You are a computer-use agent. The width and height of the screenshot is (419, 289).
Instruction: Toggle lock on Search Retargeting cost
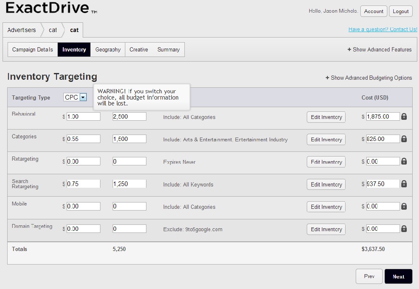(404, 184)
